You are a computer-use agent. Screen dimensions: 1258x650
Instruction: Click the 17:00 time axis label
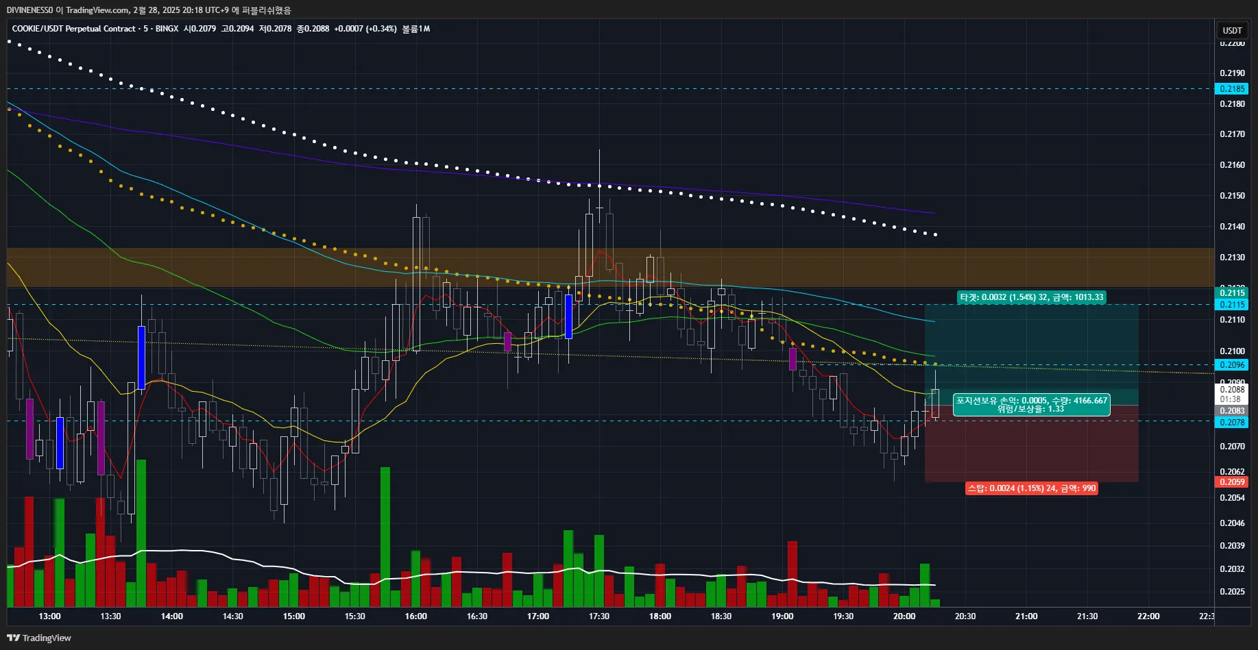538,616
